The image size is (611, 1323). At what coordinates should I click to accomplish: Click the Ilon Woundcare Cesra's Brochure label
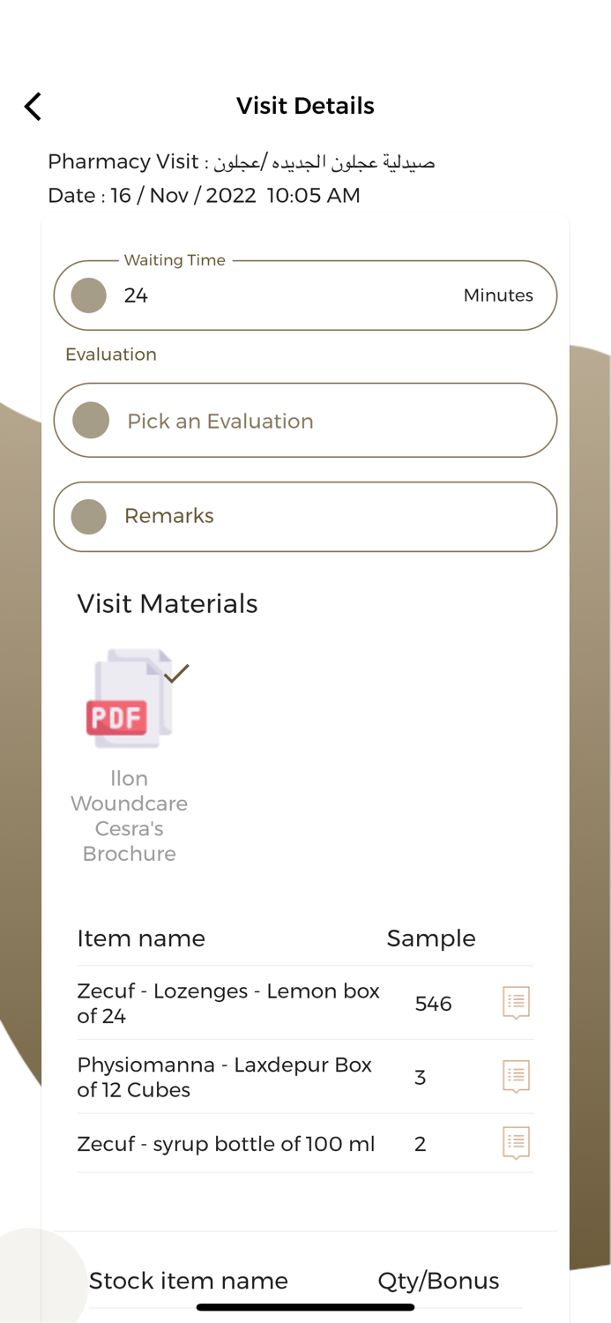point(129,816)
